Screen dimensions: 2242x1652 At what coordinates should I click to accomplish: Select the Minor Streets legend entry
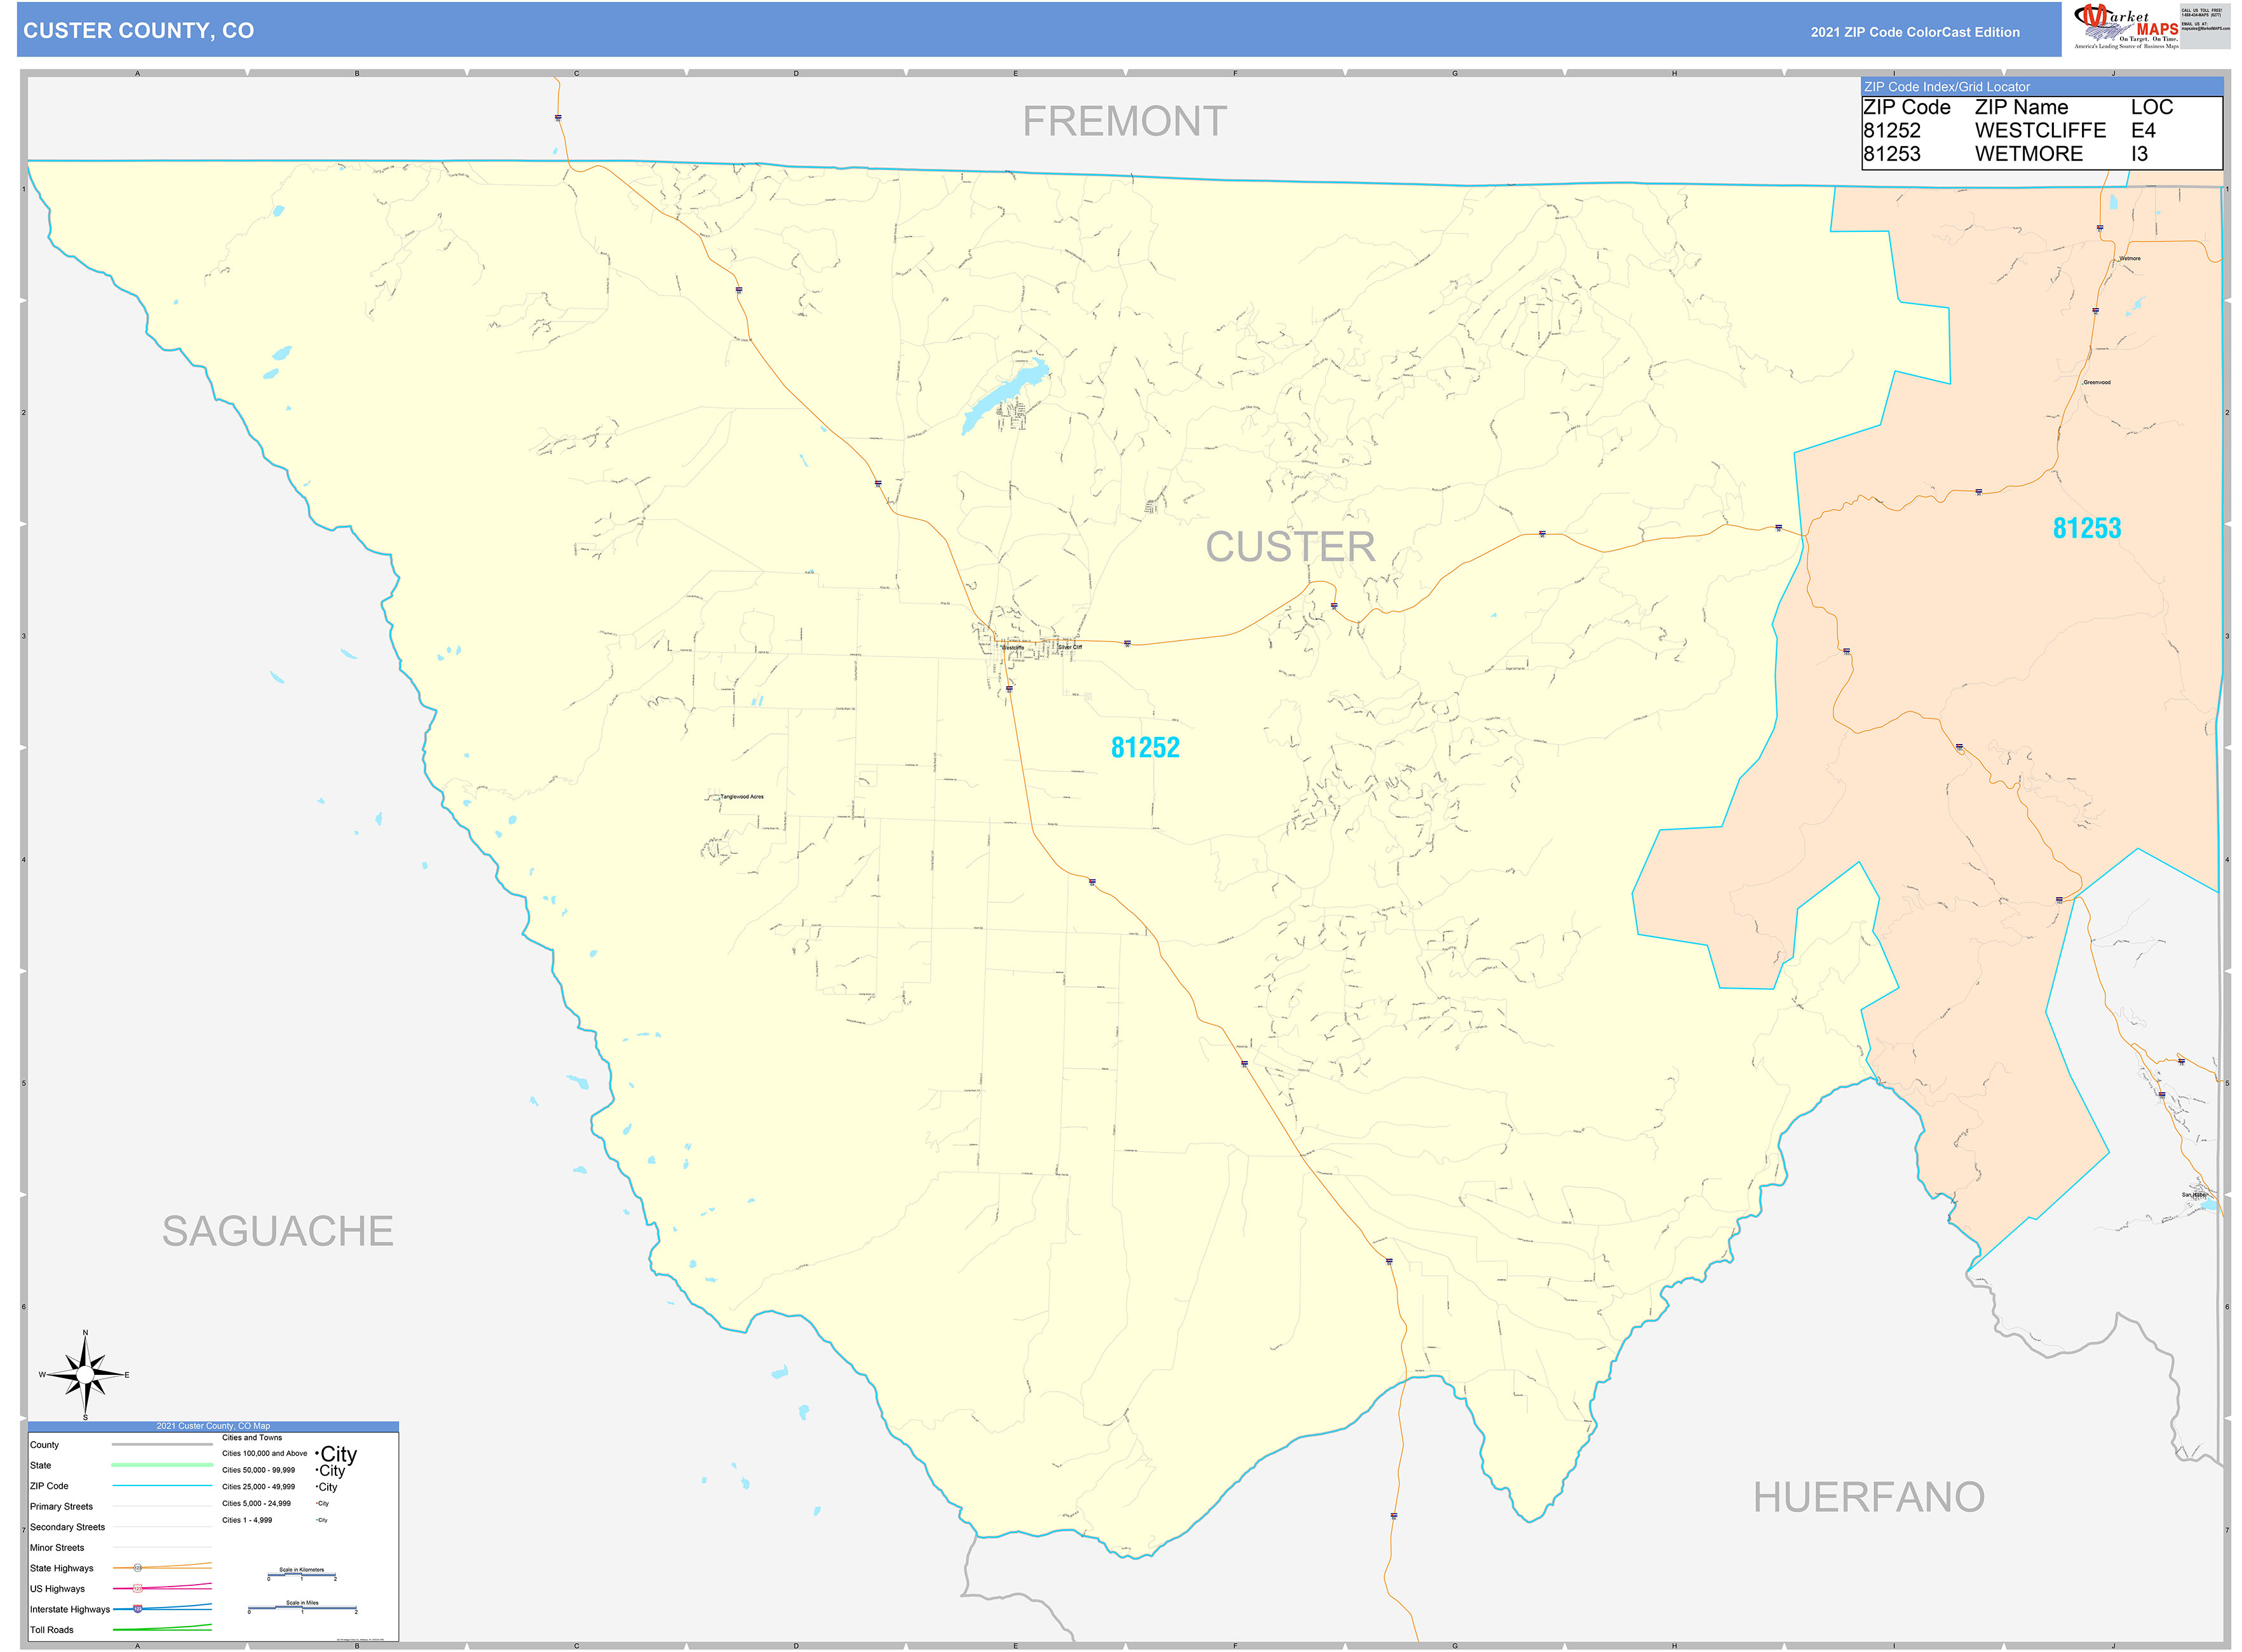pos(57,1547)
